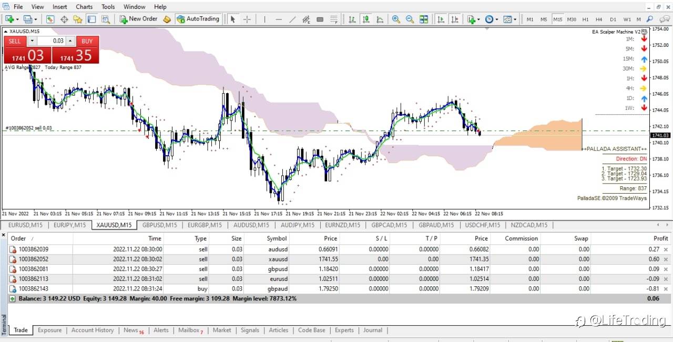Select order 1003862143 gbpaud row
Viewport: 673px width, 342px height.
coord(340,288)
